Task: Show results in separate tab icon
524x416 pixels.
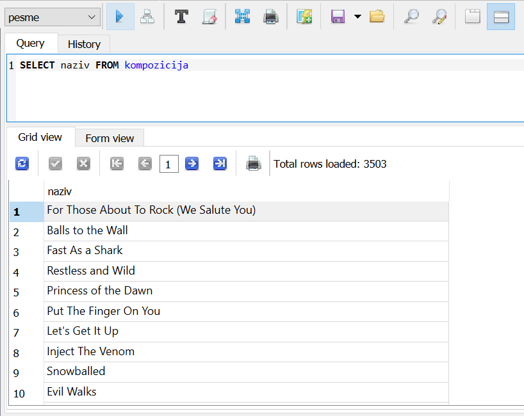Action: coord(473,17)
